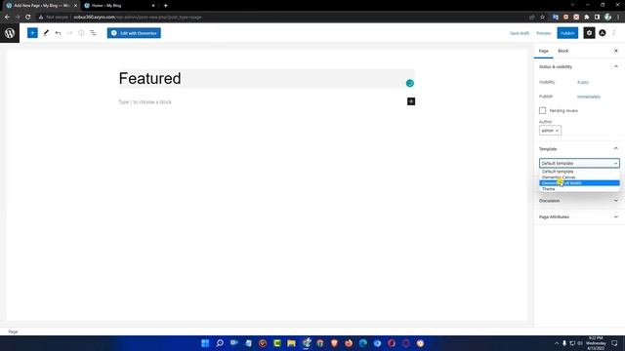Toggle the Settings gear sidebar
This screenshot has height=351, width=625.
pos(589,33)
